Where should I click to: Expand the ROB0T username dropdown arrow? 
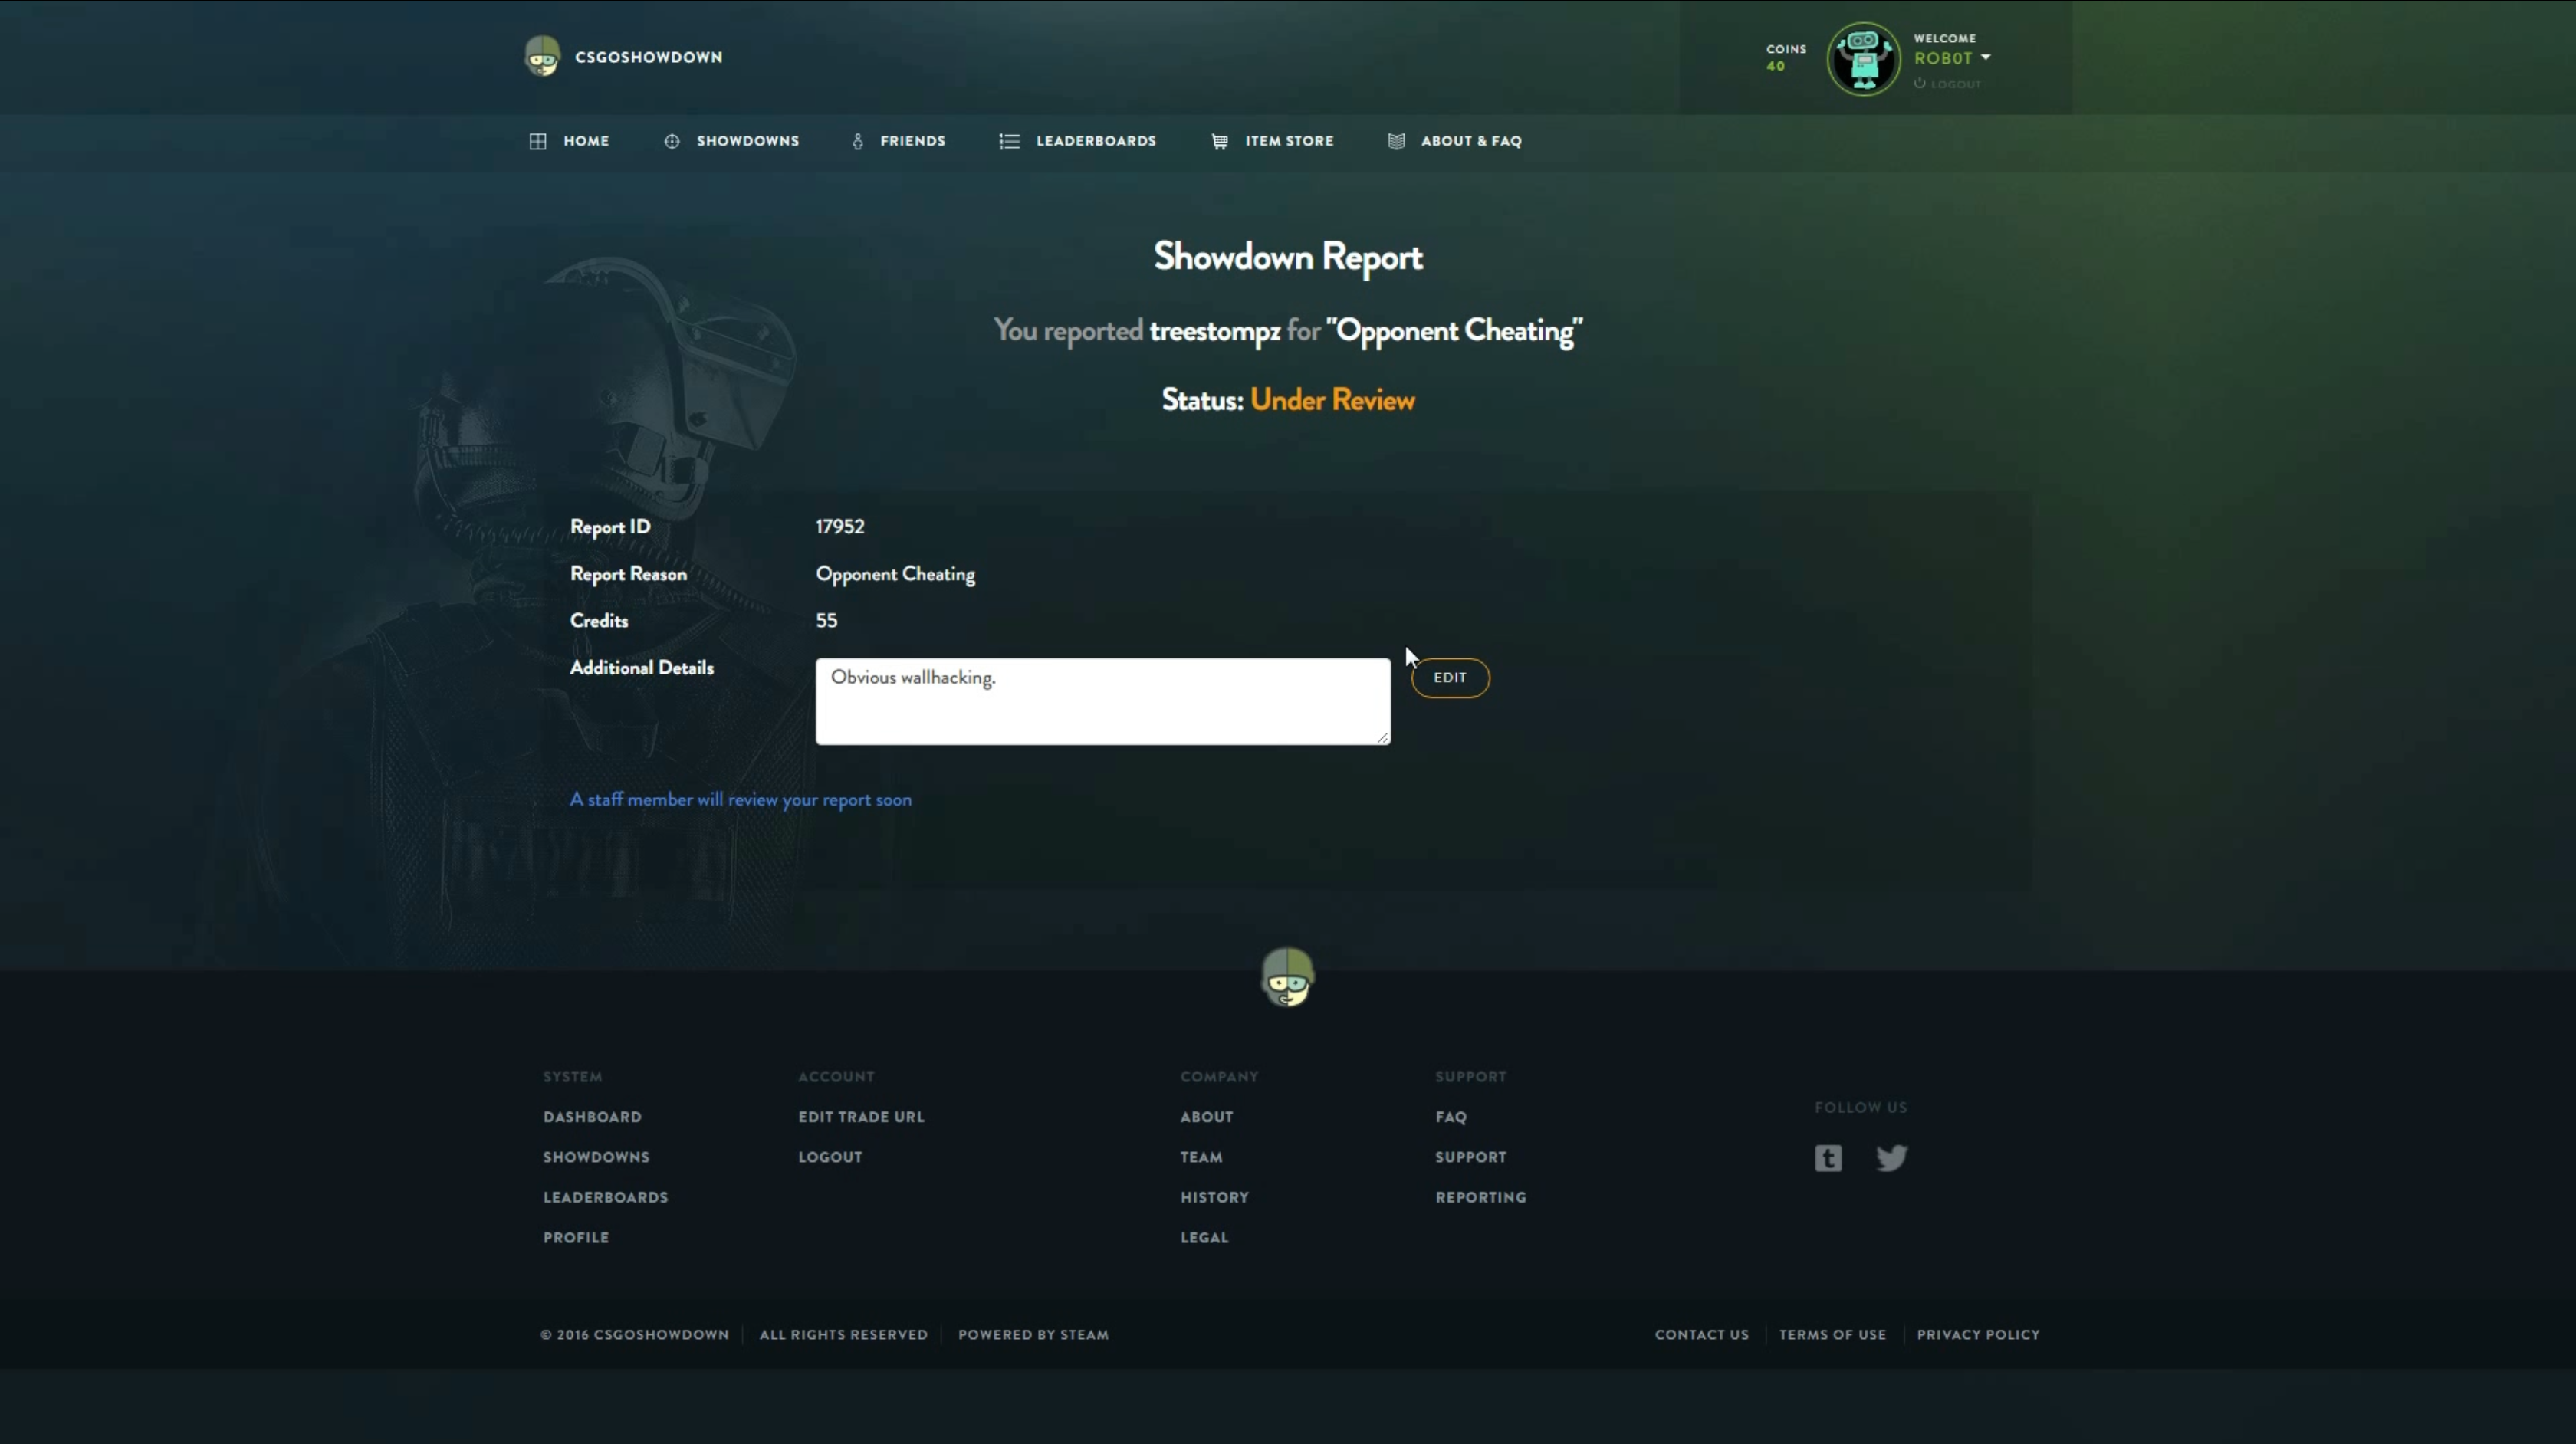click(1985, 58)
